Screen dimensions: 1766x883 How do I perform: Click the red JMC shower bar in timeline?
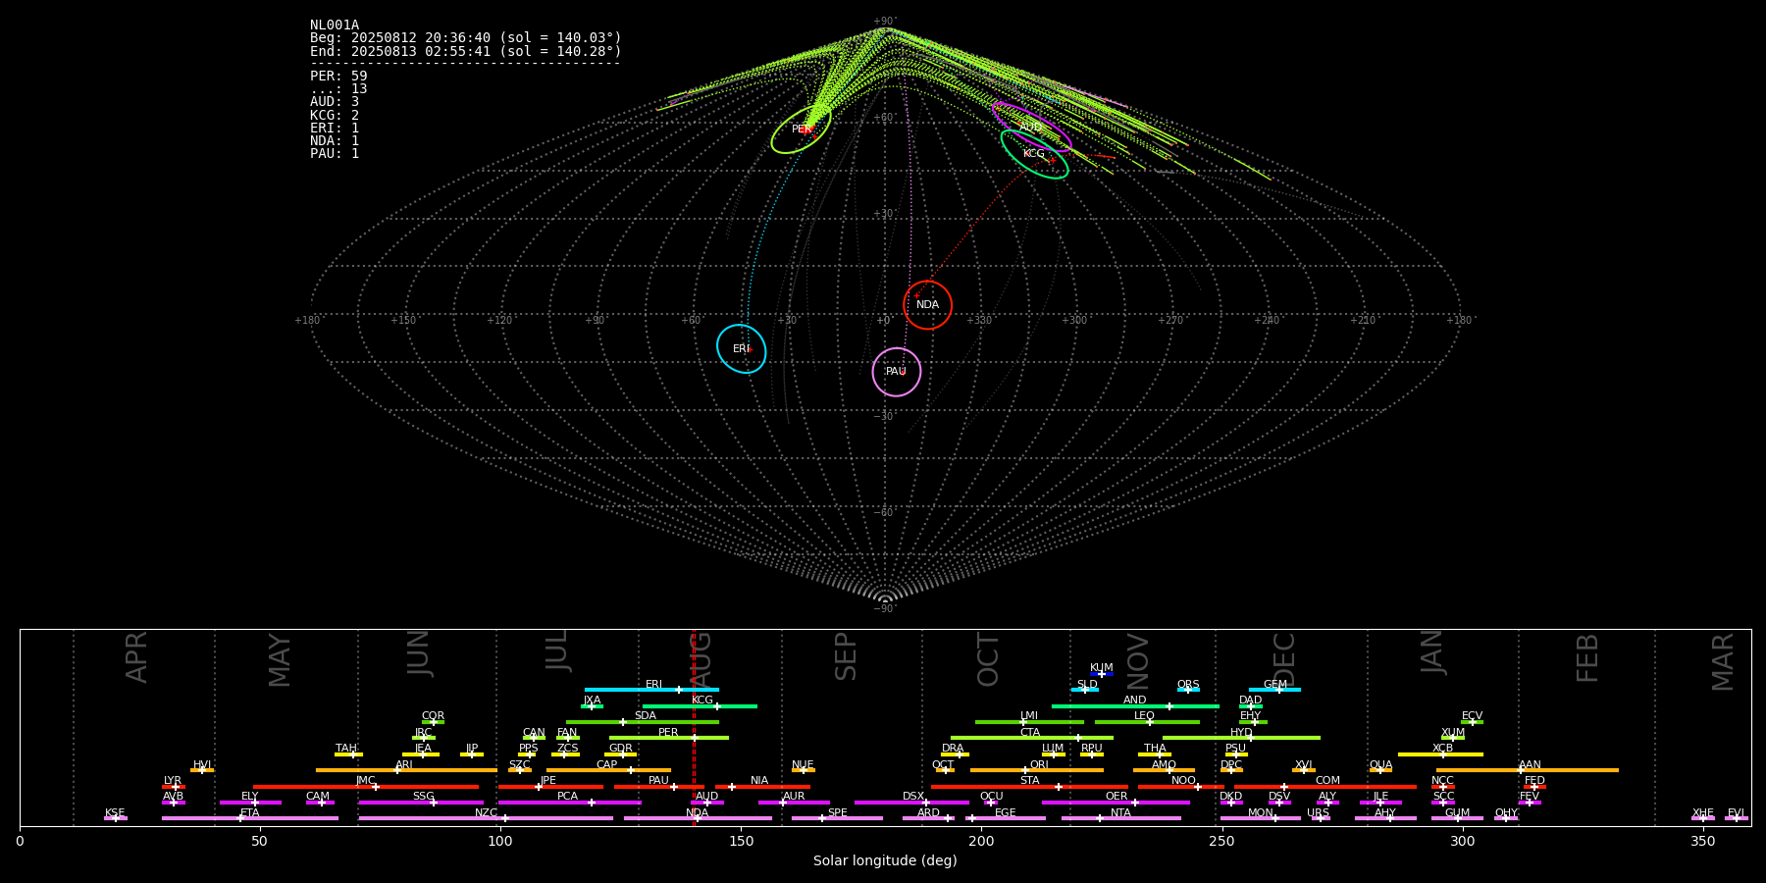click(366, 787)
